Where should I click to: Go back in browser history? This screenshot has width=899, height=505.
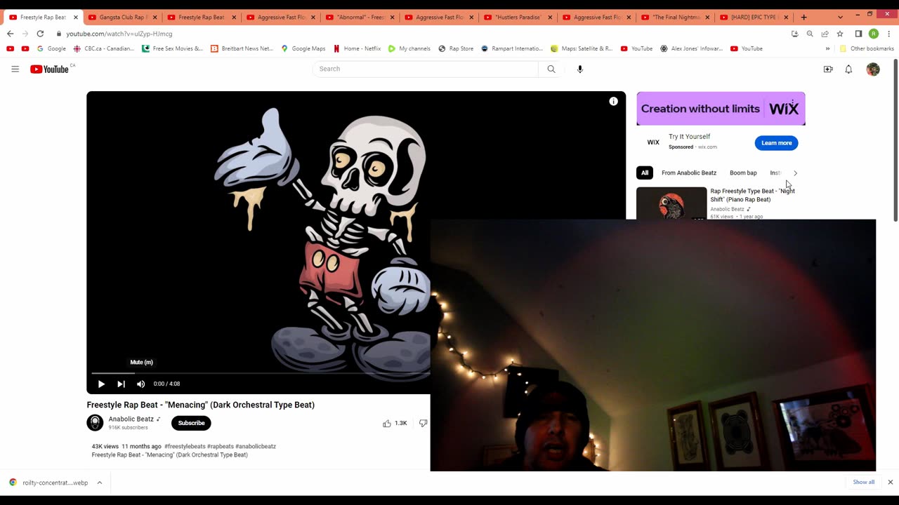coord(10,34)
